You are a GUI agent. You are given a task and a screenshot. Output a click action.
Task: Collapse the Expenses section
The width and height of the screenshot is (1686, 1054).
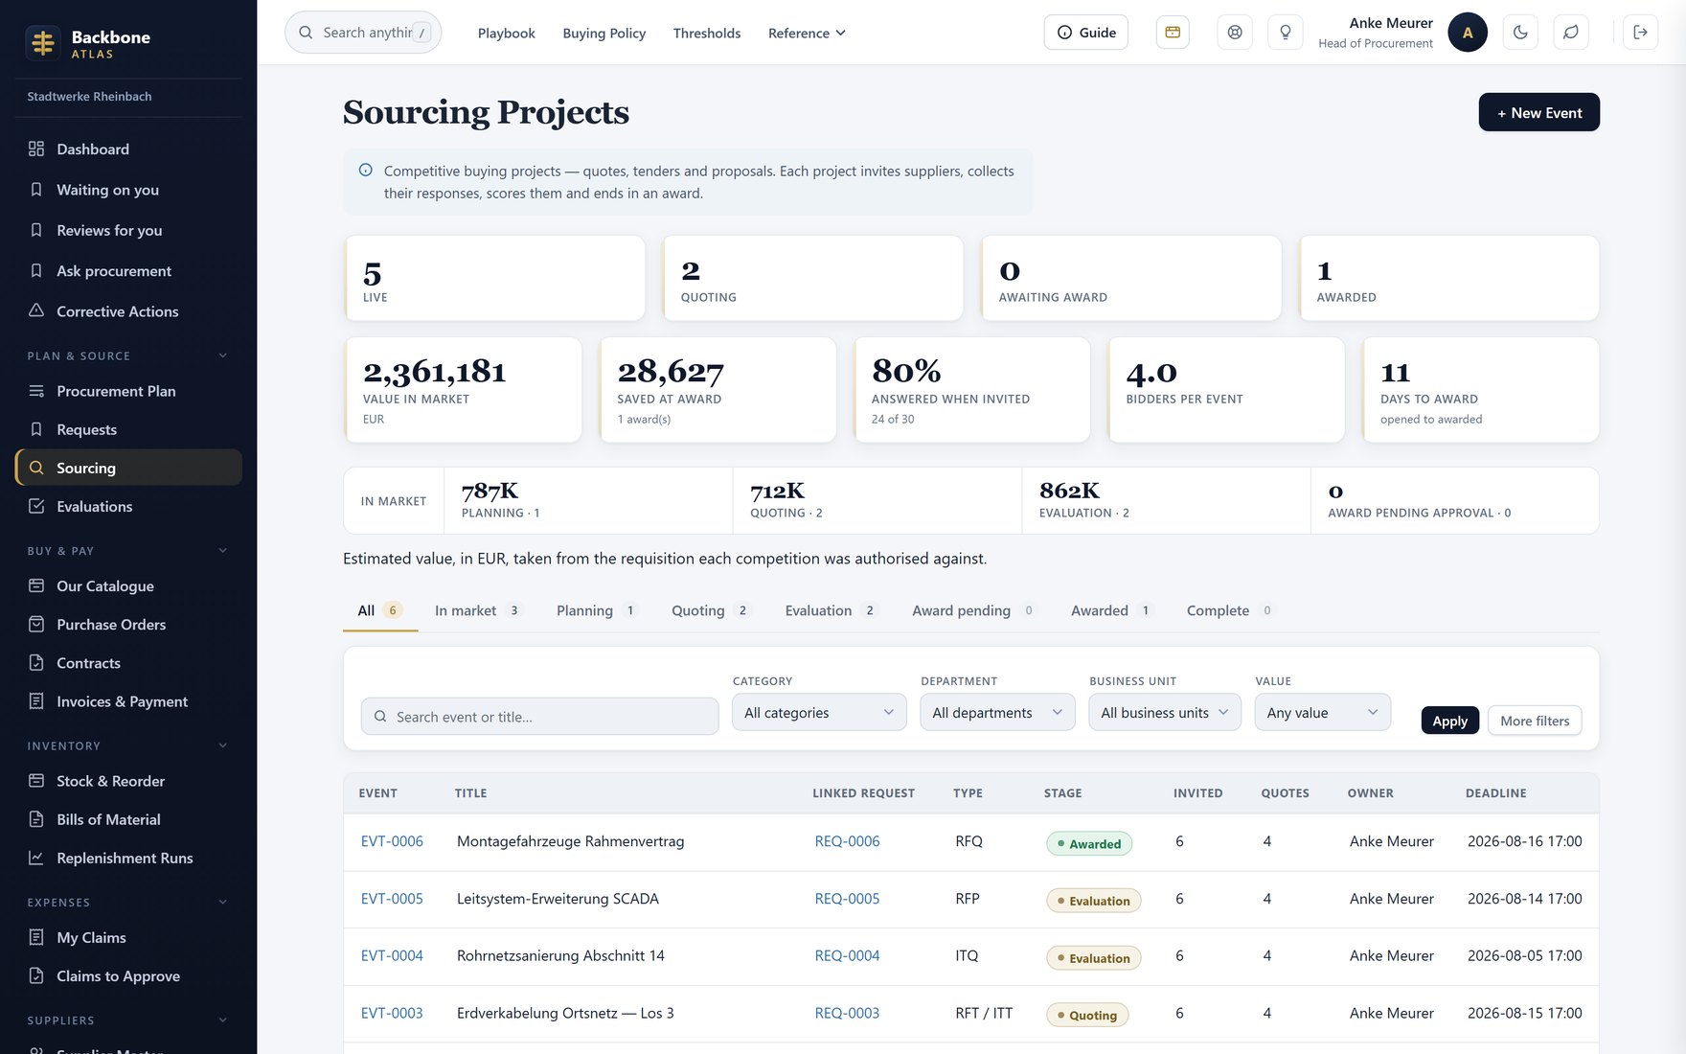click(x=223, y=902)
